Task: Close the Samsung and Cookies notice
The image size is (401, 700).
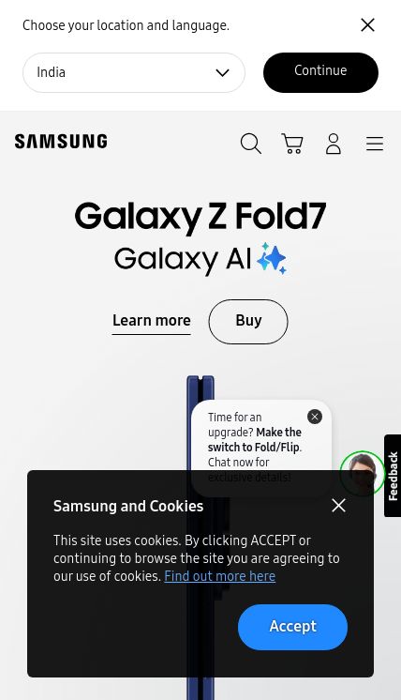Action: tap(338, 506)
